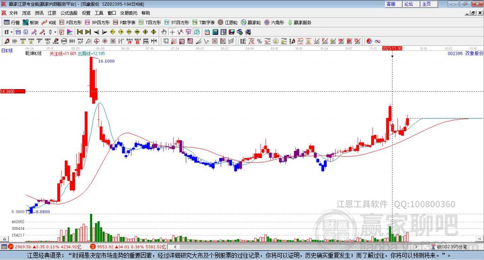Open the T四方形 tool
The height and width of the screenshot is (260, 484).
click(150, 23)
